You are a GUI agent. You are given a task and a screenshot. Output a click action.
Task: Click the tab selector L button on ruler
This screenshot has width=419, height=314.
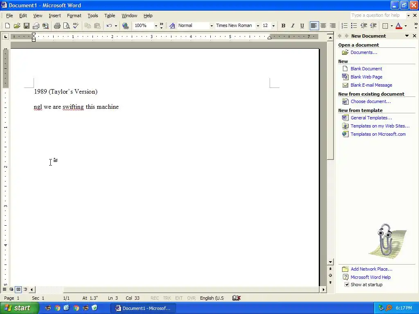[5, 36]
